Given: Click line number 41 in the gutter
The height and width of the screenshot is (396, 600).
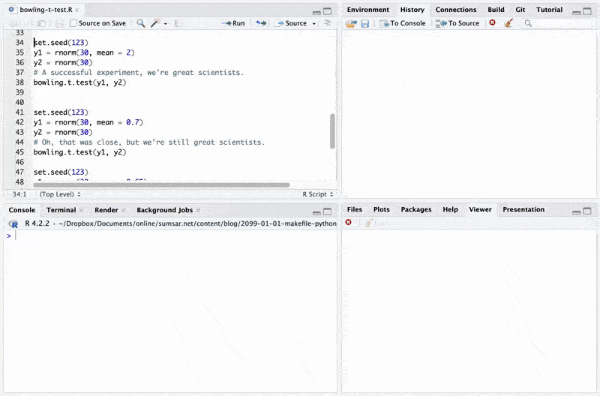Looking at the screenshot, I should coord(19,112).
